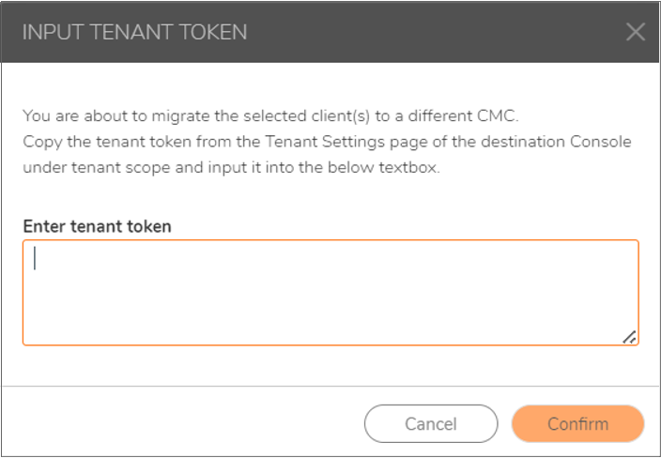
Task: Click the "INPUT TENANT TOKEN" dialog title
Action: click(134, 32)
